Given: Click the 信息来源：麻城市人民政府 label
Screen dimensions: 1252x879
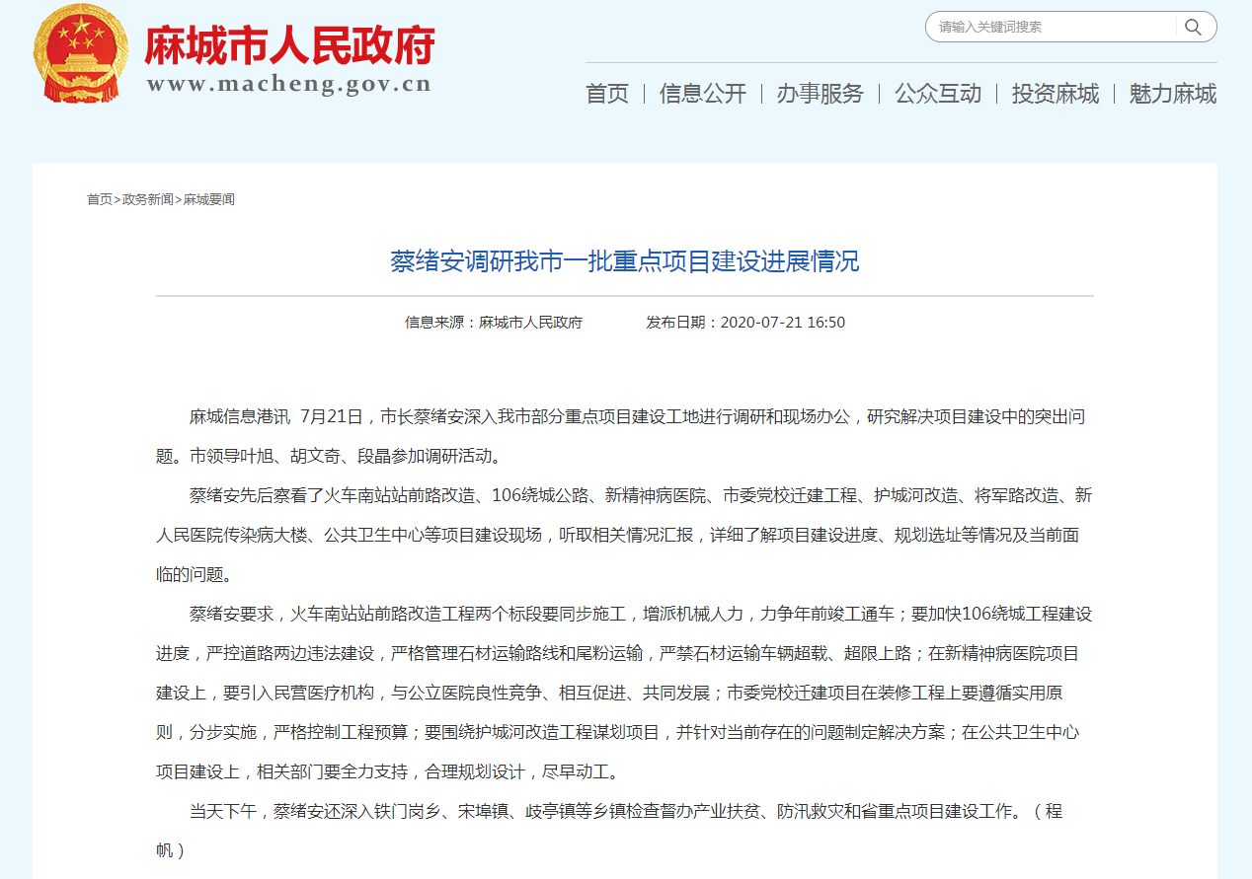Looking at the screenshot, I should pyautogui.click(x=496, y=322).
